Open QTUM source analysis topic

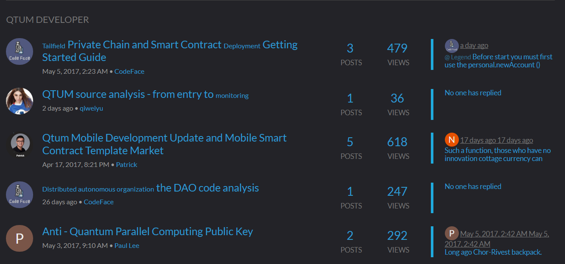tap(146, 94)
